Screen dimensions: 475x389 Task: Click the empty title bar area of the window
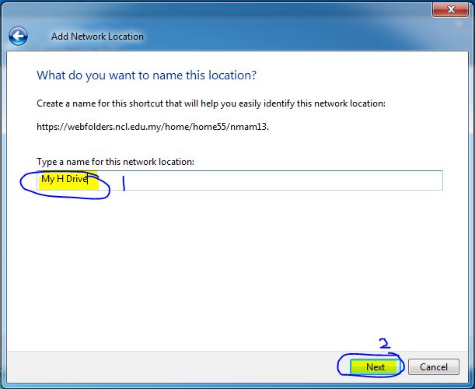coord(233,9)
